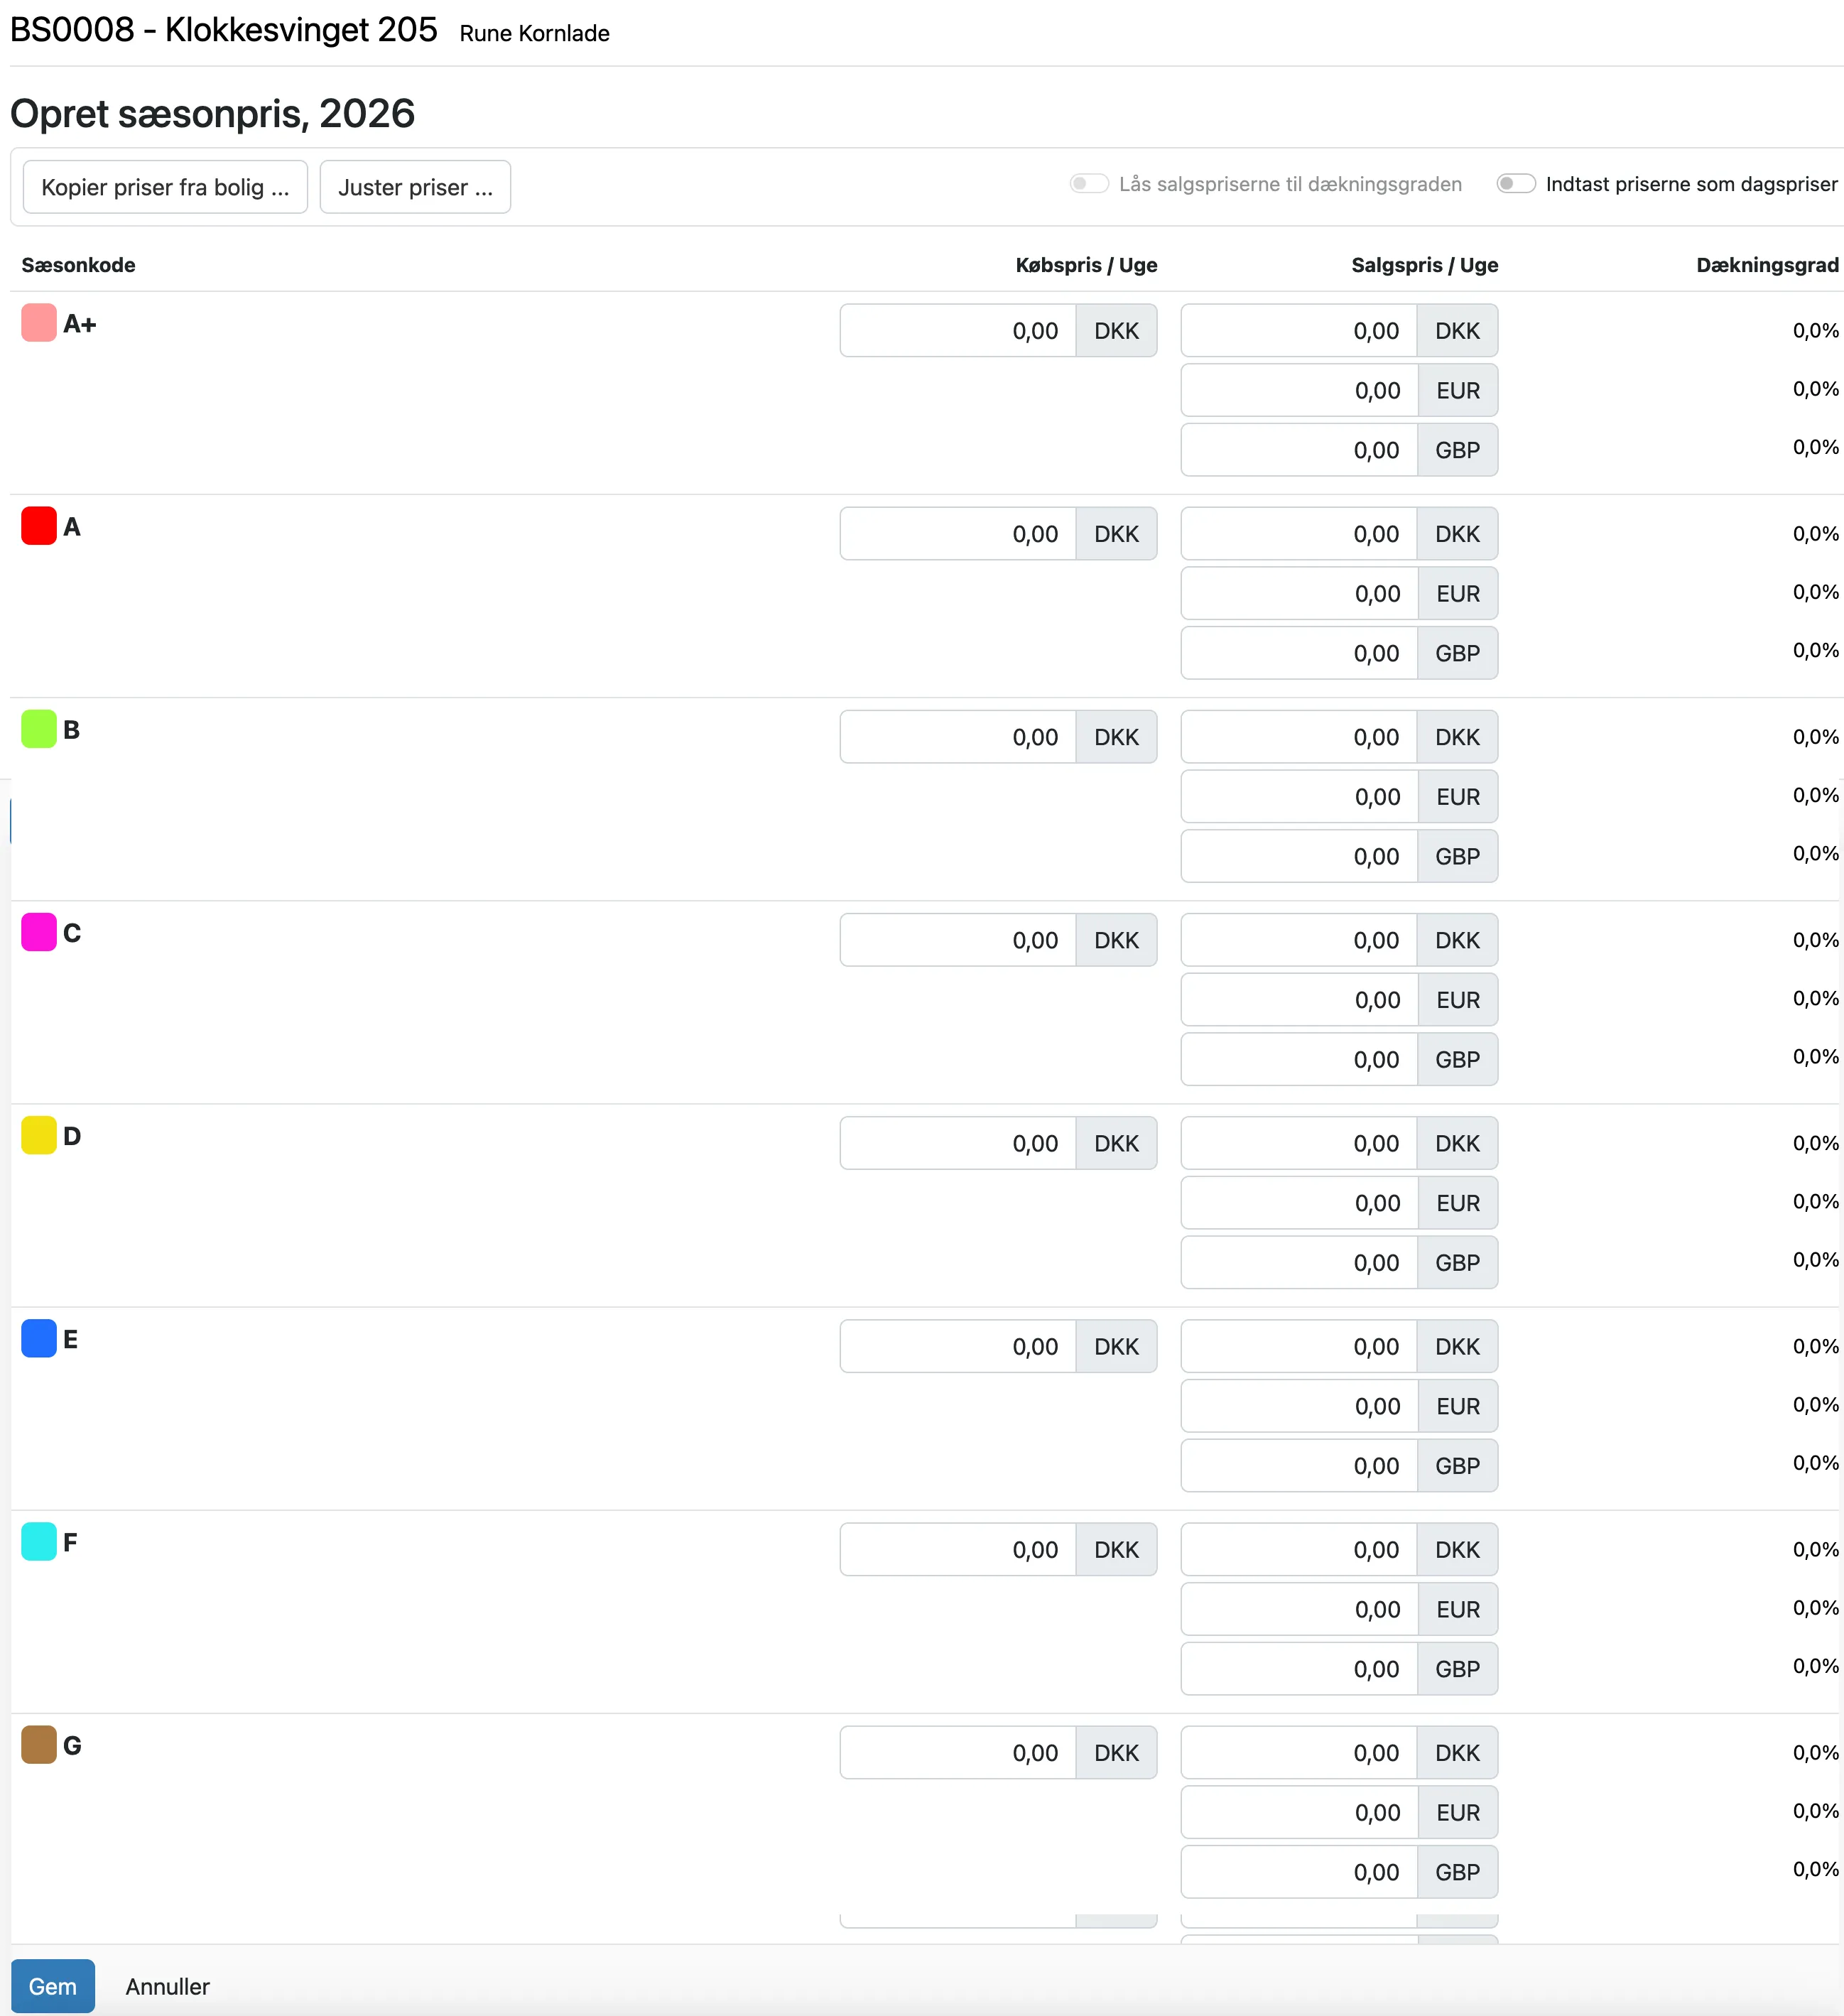Screen dimensions: 1844x2016
Task: Click the green season B color swatch
Action: (38, 729)
